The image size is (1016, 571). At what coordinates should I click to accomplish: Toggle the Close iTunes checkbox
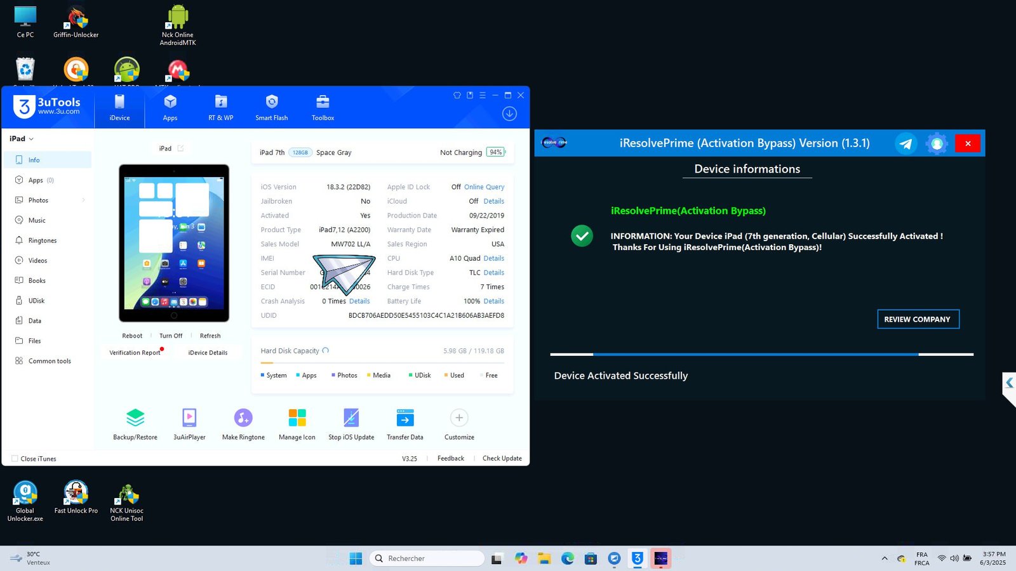(15, 459)
